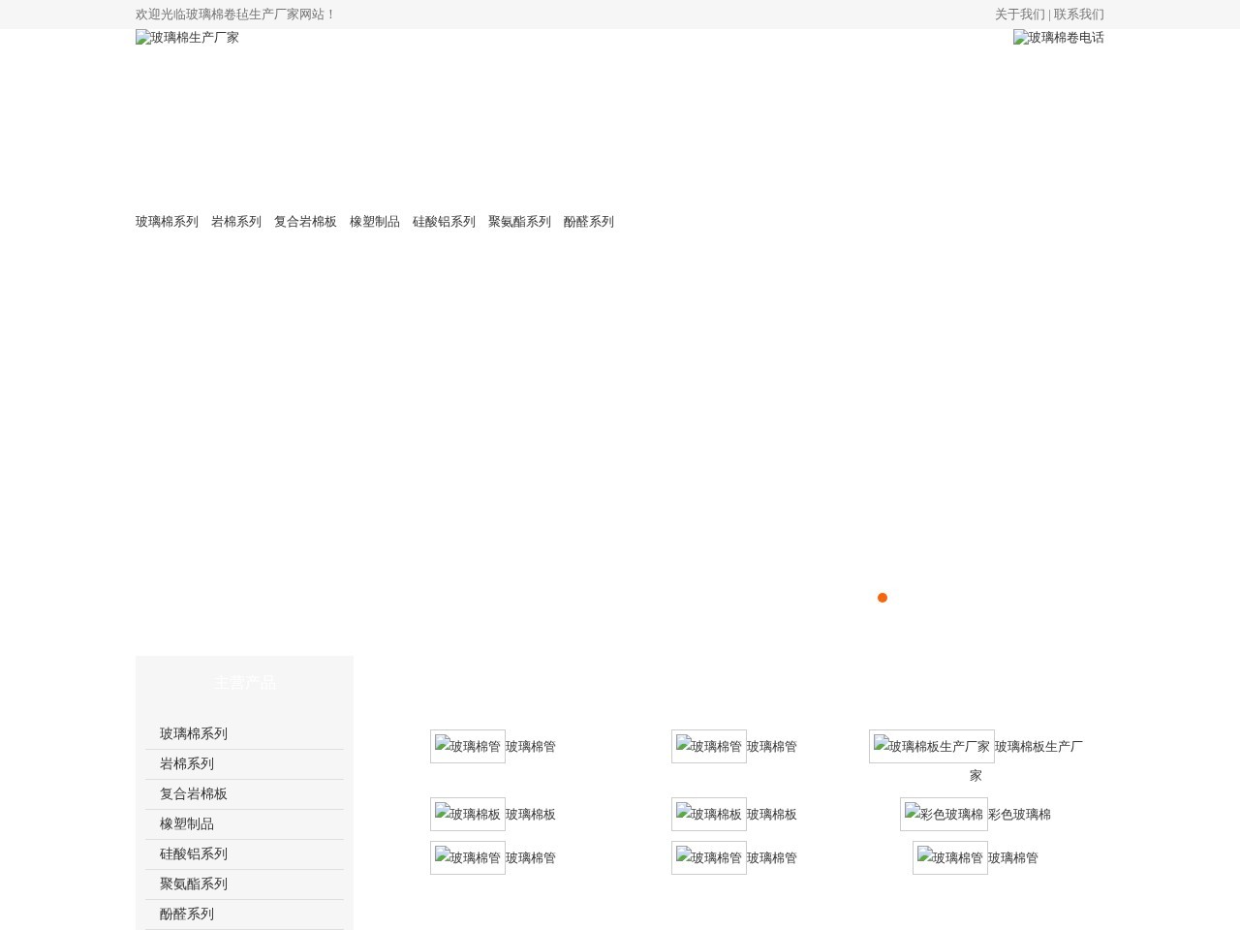The image size is (1240, 930).
Task: Open the 玻璃棉板生产厂家 product thumbnail image
Action: coord(932,746)
